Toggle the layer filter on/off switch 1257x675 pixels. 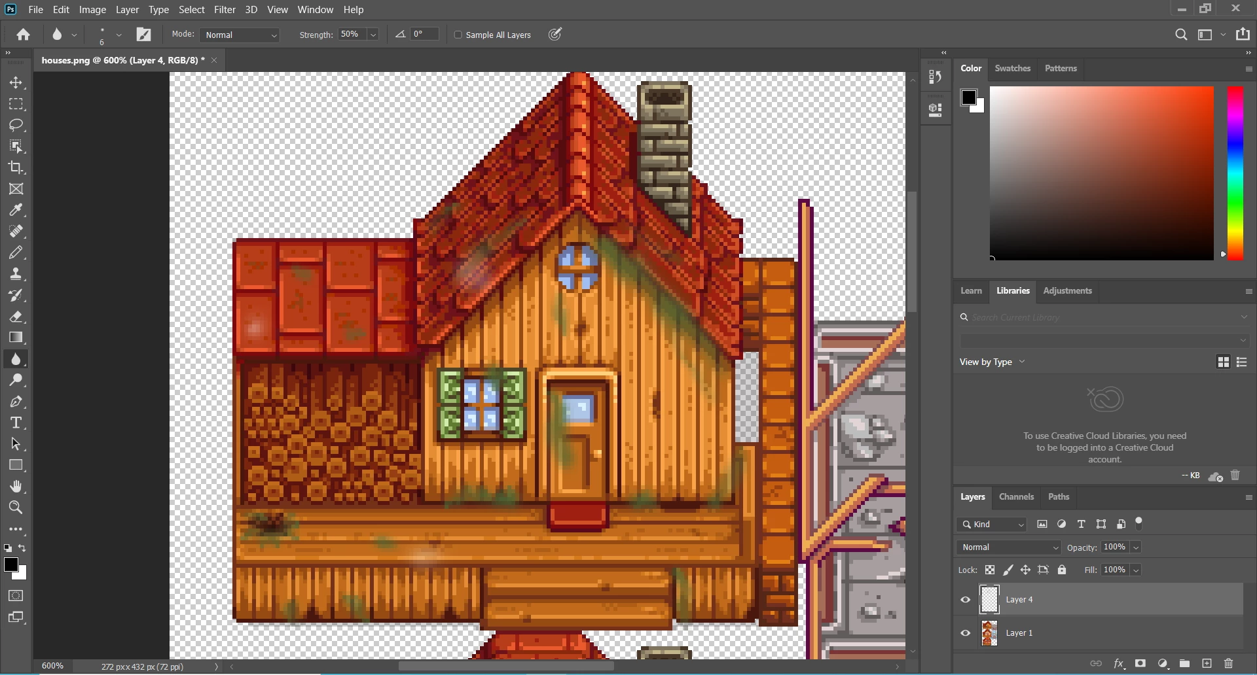pos(1139,523)
